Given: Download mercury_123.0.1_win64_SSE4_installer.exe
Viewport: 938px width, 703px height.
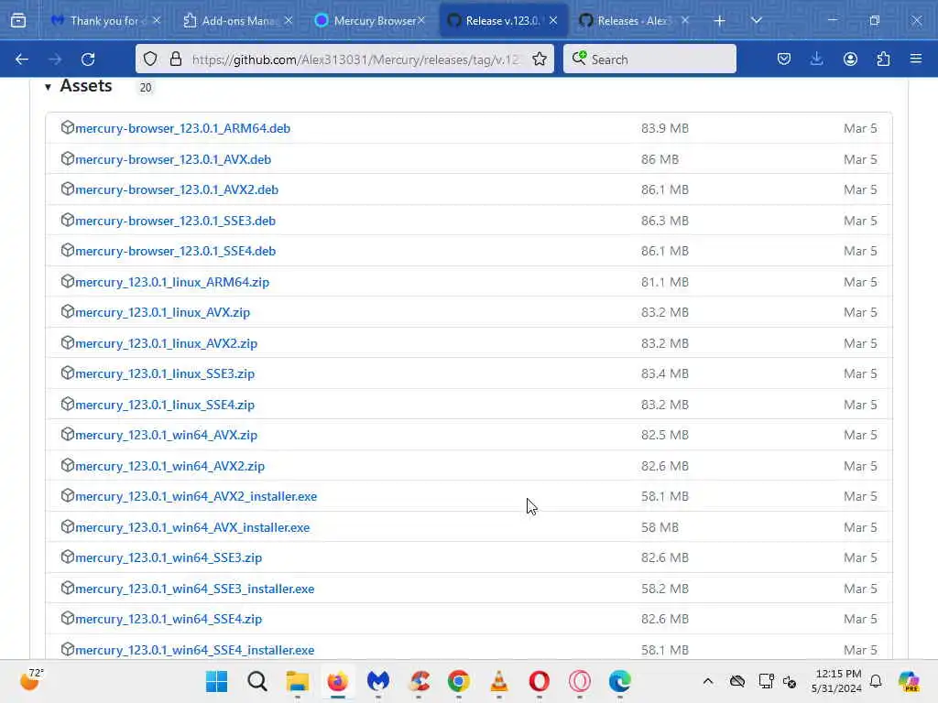Looking at the screenshot, I should (194, 650).
